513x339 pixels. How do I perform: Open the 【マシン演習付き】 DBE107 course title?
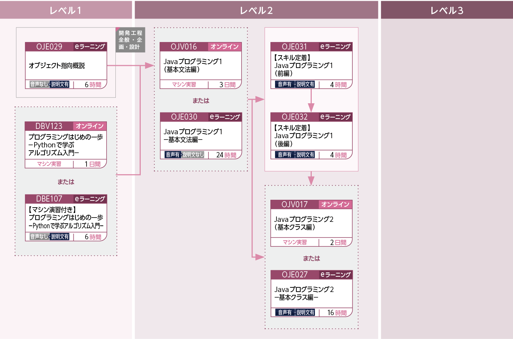[66, 218]
